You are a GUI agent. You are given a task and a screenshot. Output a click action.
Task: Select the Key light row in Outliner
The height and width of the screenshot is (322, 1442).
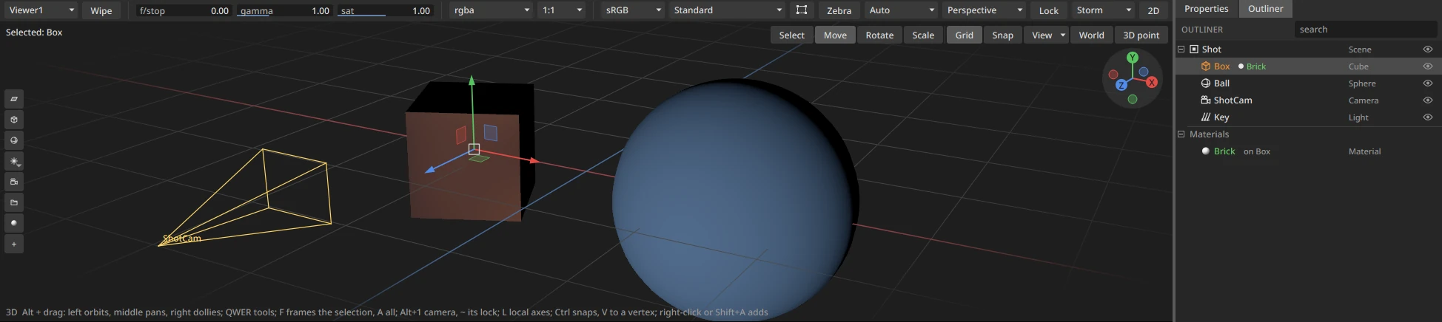[x=1308, y=117]
